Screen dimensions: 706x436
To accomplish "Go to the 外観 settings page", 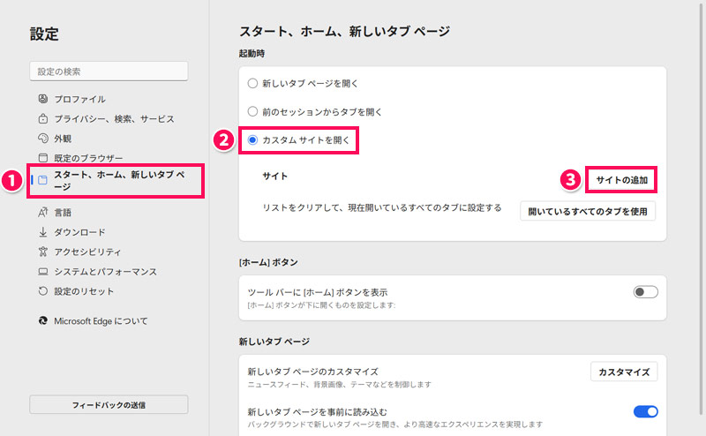I will pos(63,139).
